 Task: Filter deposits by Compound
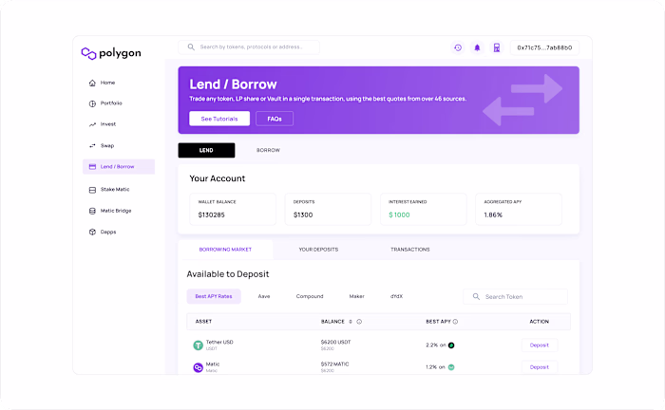click(x=310, y=296)
